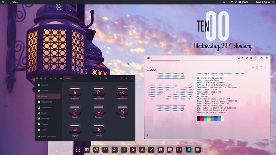Open the software store bag icon
276x155 pixels.
(x=170, y=150)
